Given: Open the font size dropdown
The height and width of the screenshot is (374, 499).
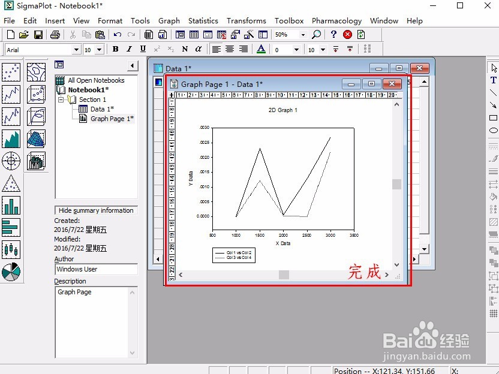Looking at the screenshot, I should (x=100, y=50).
